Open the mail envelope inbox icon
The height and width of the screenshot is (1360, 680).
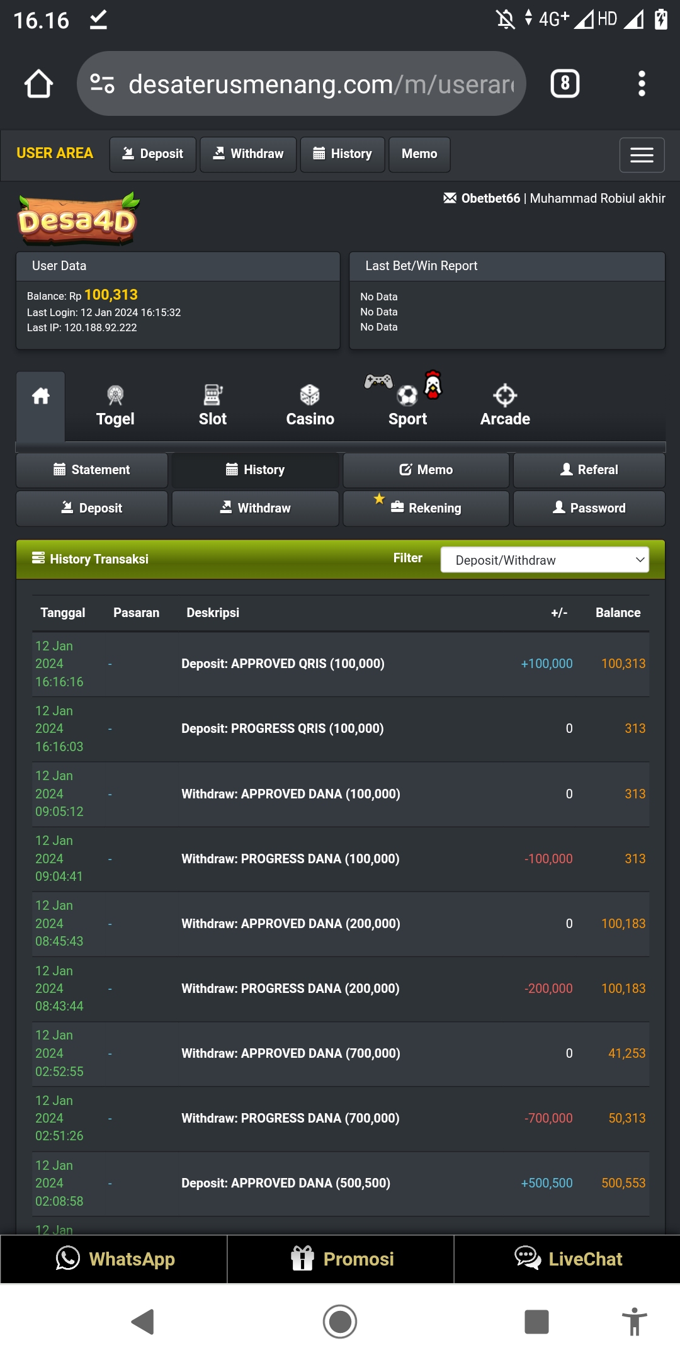(450, 198)
